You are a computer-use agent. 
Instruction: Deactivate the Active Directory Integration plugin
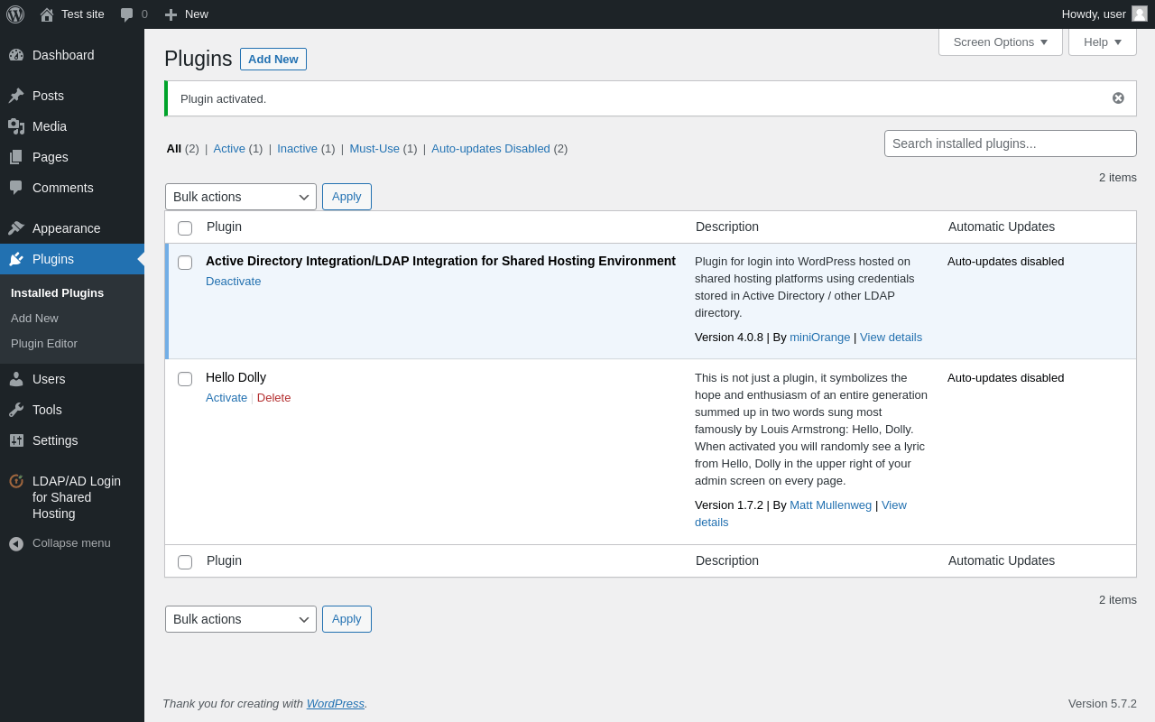coord(233,282)
